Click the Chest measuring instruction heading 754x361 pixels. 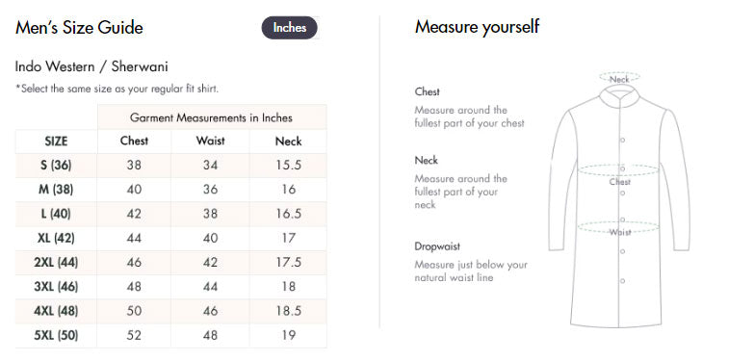click(427, 91)
